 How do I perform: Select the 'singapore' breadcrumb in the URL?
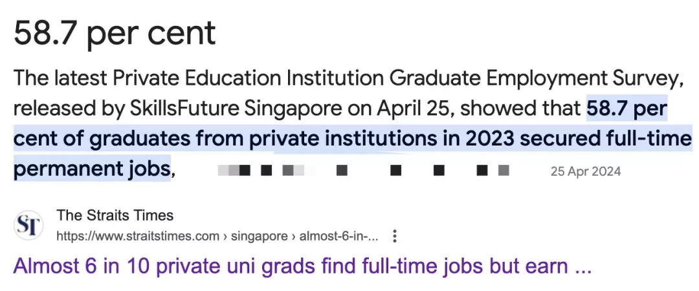(x=260, y=236)
